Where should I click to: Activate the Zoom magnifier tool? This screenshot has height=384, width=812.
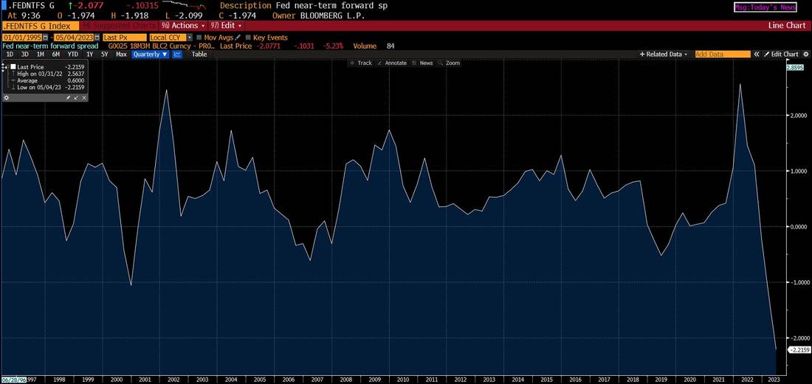click(x=449, y=63)
